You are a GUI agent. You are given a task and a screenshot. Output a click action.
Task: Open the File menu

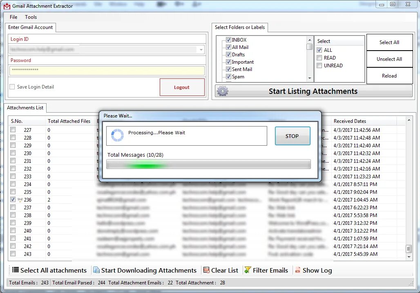(13, 17)
